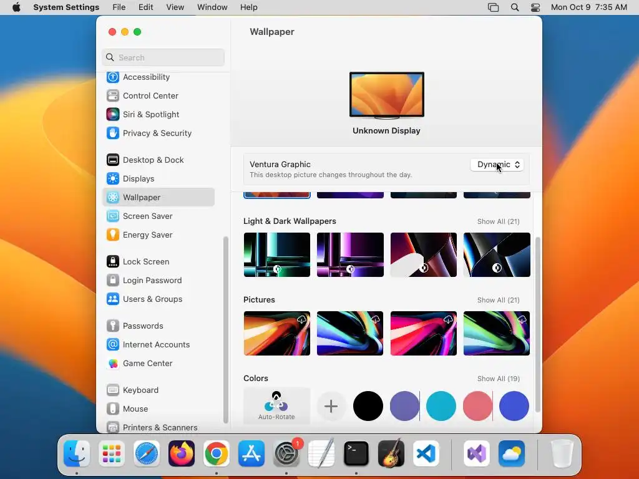Select Internet Accounts in sidebar
This screenshot has width=639, height=479.
click(x=158, y=345)
